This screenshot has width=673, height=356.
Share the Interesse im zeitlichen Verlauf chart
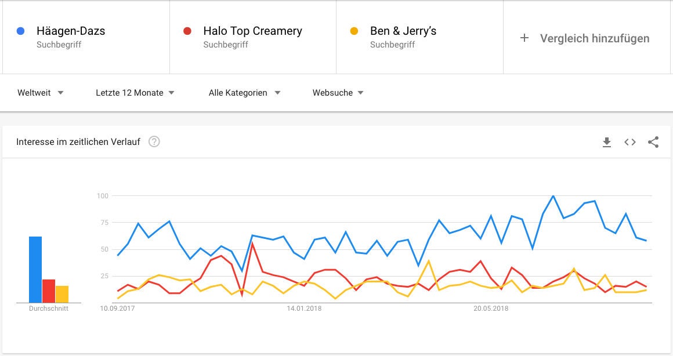(653, 142)
